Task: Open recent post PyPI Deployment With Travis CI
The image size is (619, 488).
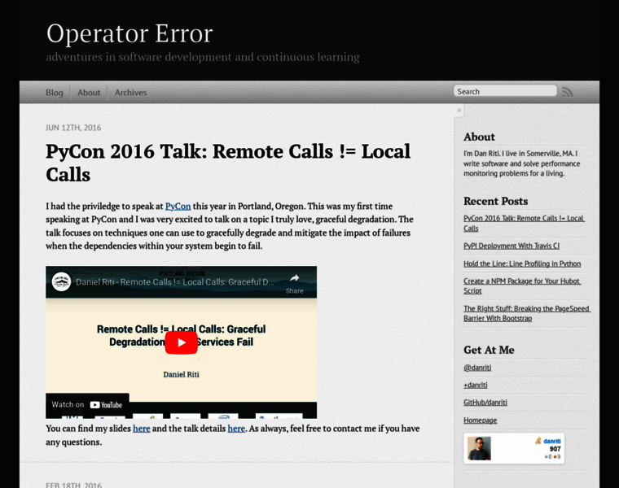Action: [x=511, y=246]
